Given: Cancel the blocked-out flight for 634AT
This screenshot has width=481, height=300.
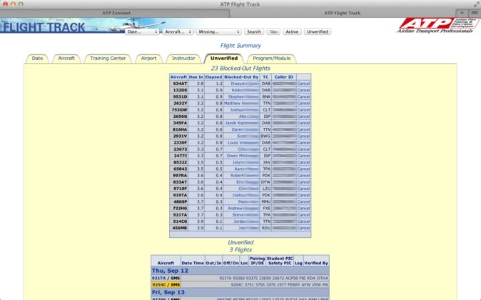Looking at the screenshot, I should [303, 84].
